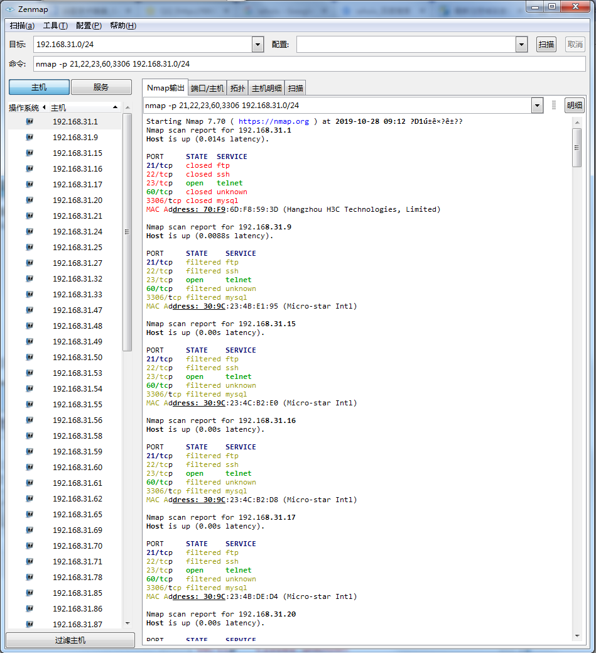Click the 配置 profile input field

pos(406,44)
